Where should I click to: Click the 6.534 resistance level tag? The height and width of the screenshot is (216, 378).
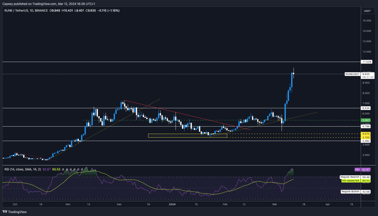point(367,108)
